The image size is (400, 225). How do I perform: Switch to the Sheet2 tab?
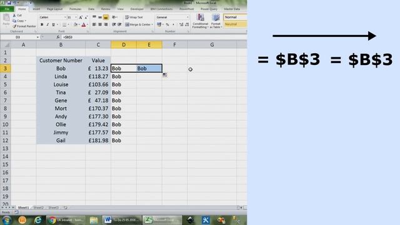click(x=39, y=207)
